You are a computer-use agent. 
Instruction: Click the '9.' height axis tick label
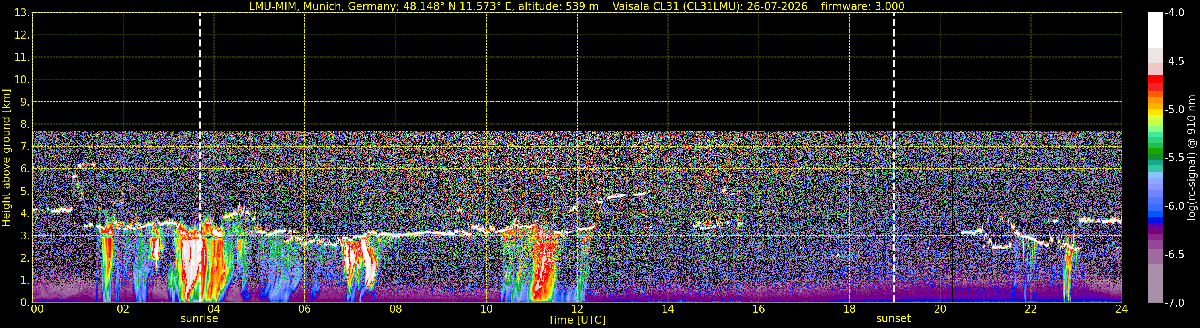[25, 102]
